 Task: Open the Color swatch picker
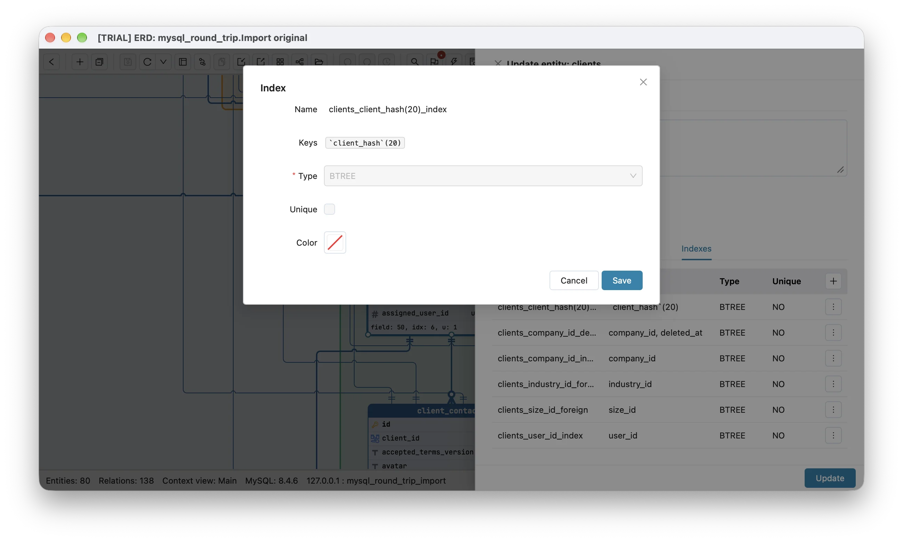point(335,243)
